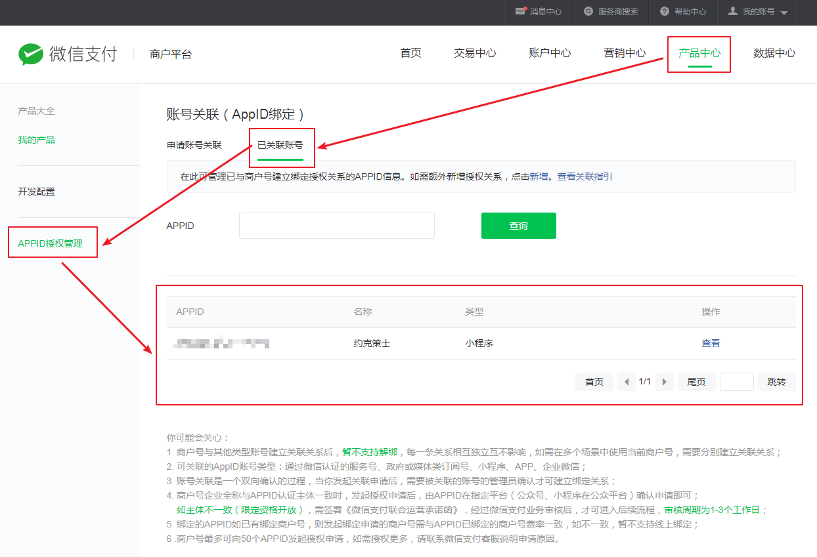Switch to 申请账号关联 tab
The height and width of the screenshot is (557, 817).
coord(194,145)
